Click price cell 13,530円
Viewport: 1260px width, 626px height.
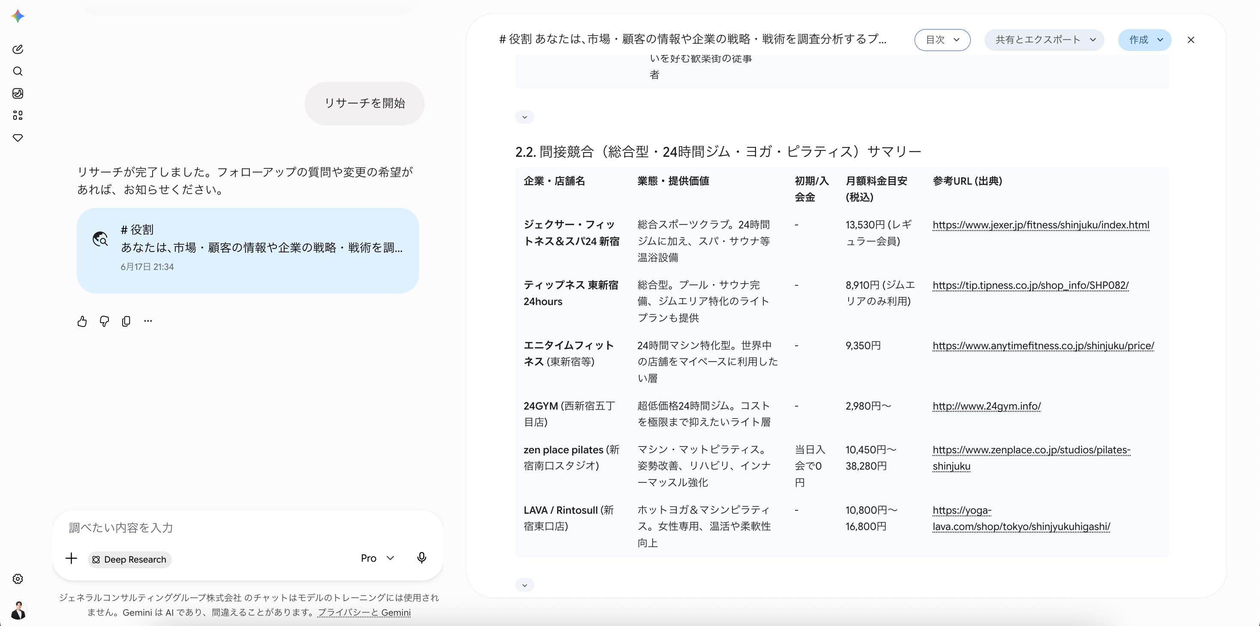click(x=879, y=233)
